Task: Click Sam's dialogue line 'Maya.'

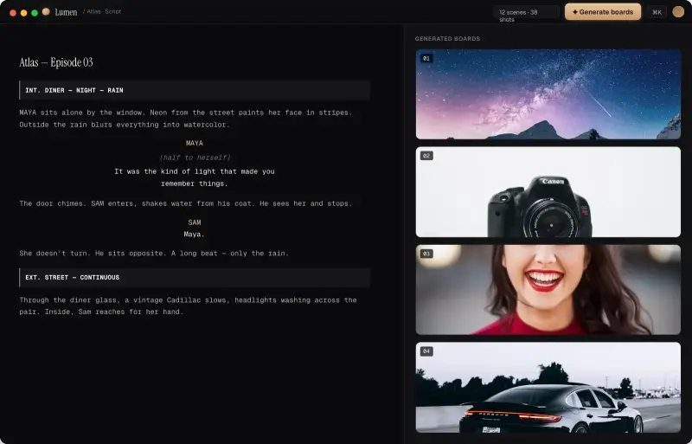Action: click(194, 235)
